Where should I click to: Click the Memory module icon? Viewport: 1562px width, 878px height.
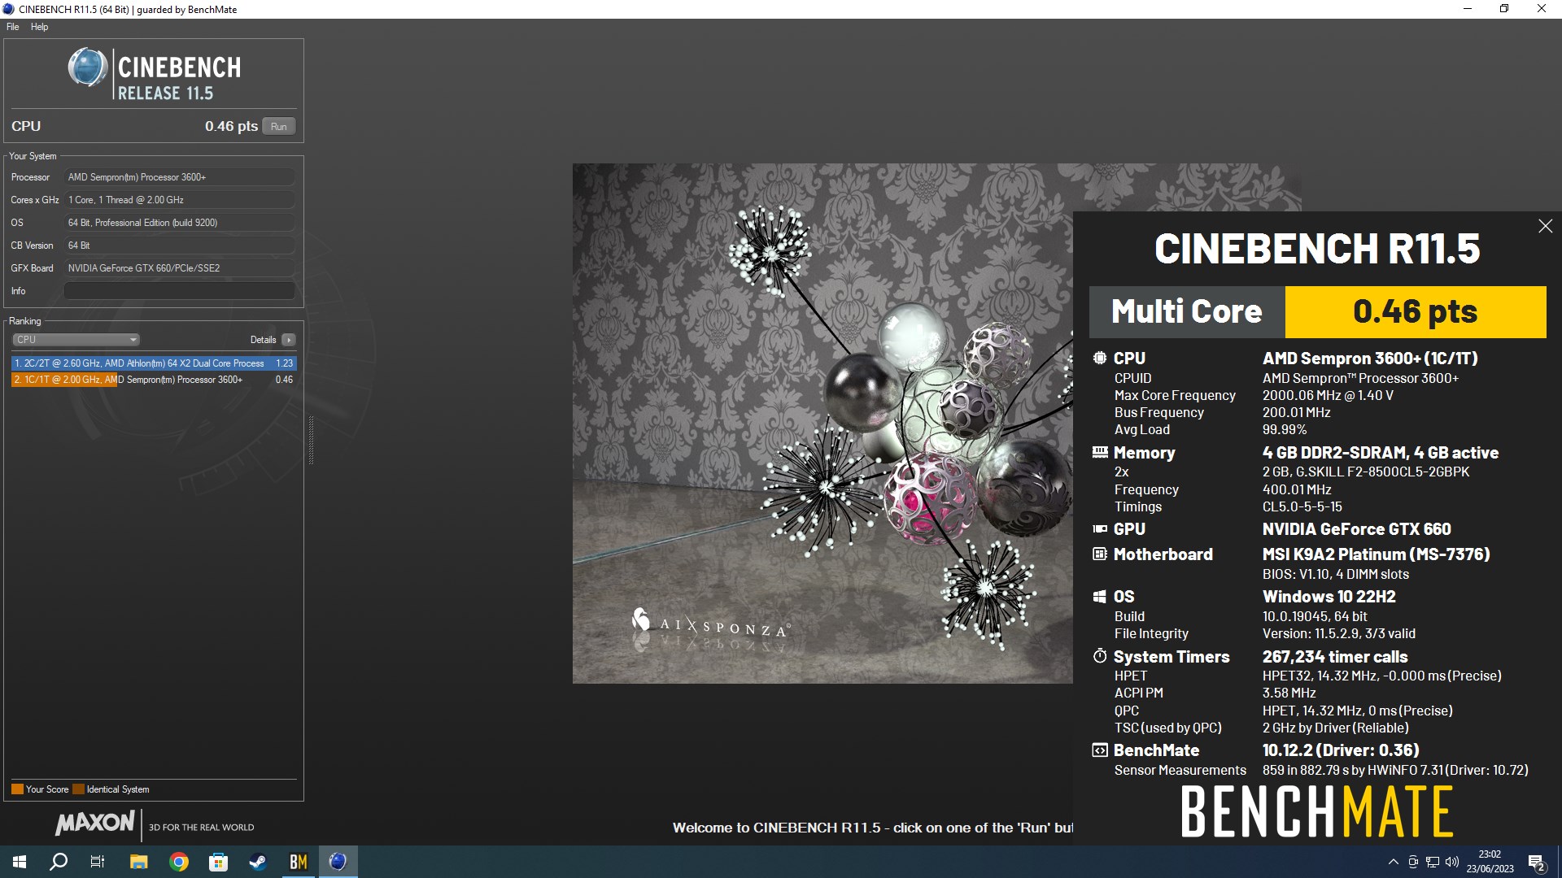point(1100,452)
